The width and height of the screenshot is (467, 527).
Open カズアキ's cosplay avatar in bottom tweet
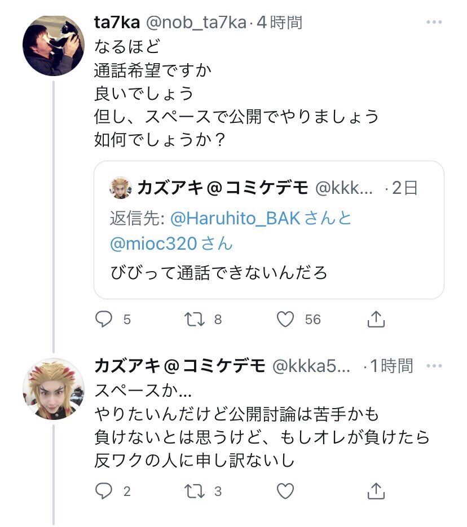tap(54, 389)
